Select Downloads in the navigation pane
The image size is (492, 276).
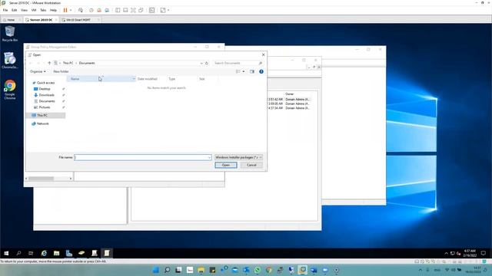[x=46, y=95]
